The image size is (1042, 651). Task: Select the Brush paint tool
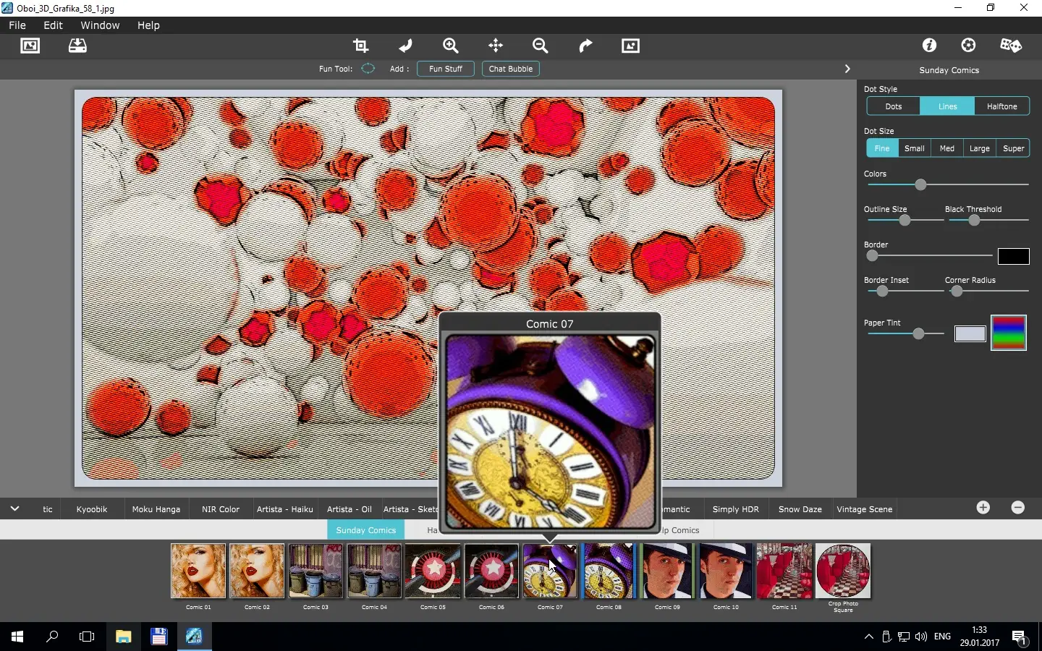pos(406,46)
